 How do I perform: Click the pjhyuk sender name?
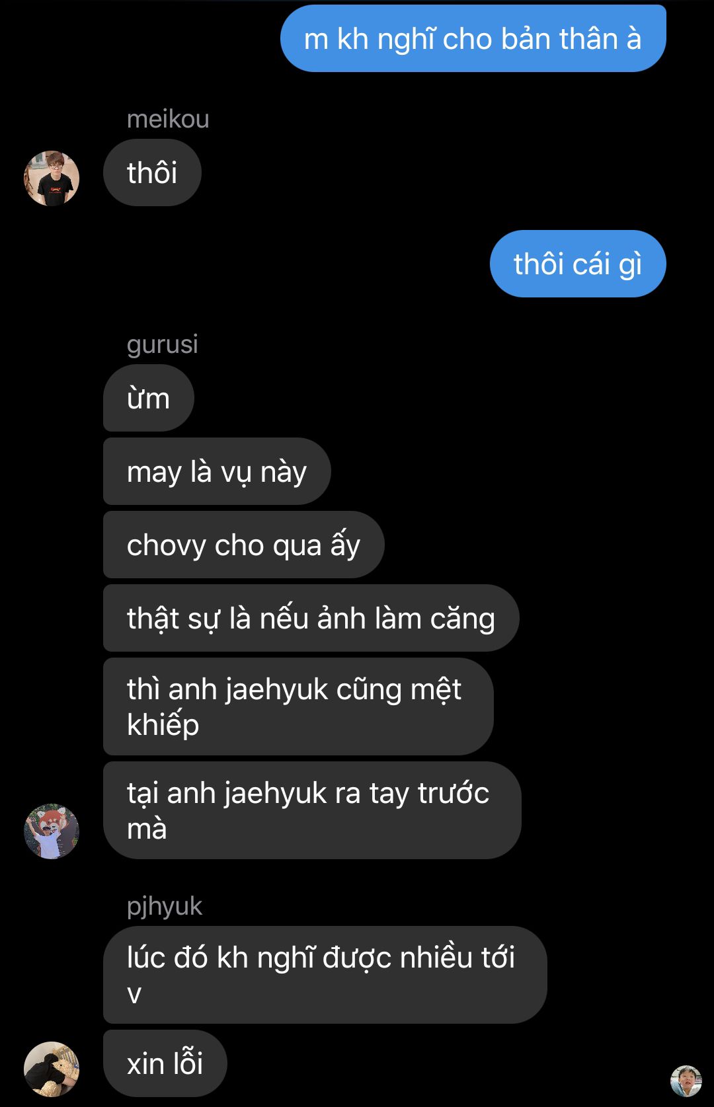coord(165,906)
